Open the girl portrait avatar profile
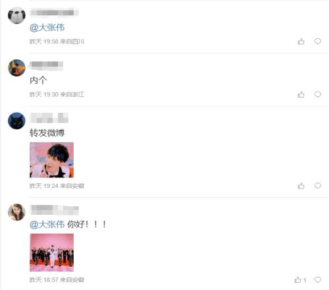The image size is (329, 290). point(16,212)
